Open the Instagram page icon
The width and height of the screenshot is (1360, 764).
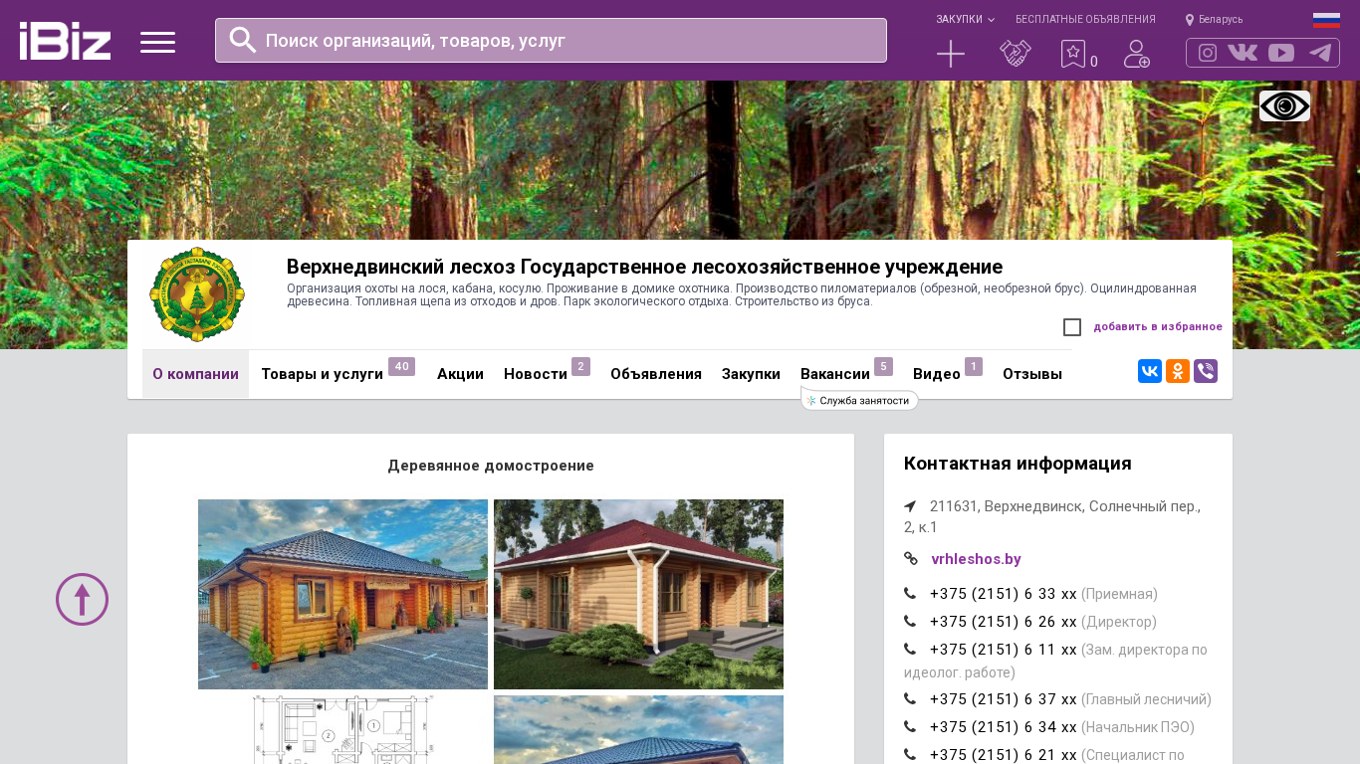click(x=1208, y=53)
